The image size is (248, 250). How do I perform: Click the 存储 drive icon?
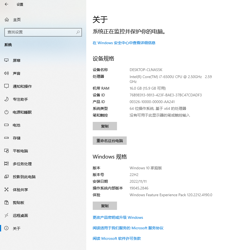click(6, 138)
